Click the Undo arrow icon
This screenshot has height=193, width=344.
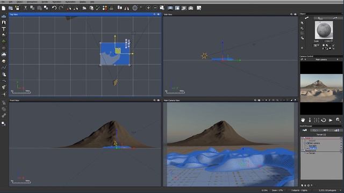(x=54, y=8)
